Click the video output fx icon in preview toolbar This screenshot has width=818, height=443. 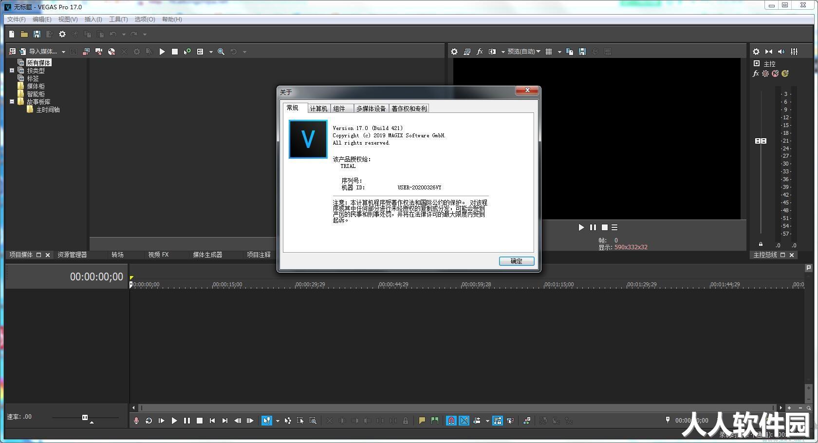pos(480,52)
